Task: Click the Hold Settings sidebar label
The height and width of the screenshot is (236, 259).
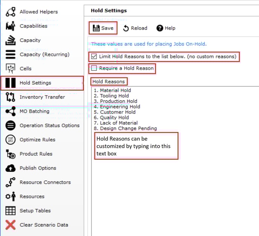Action: point(35,83)
